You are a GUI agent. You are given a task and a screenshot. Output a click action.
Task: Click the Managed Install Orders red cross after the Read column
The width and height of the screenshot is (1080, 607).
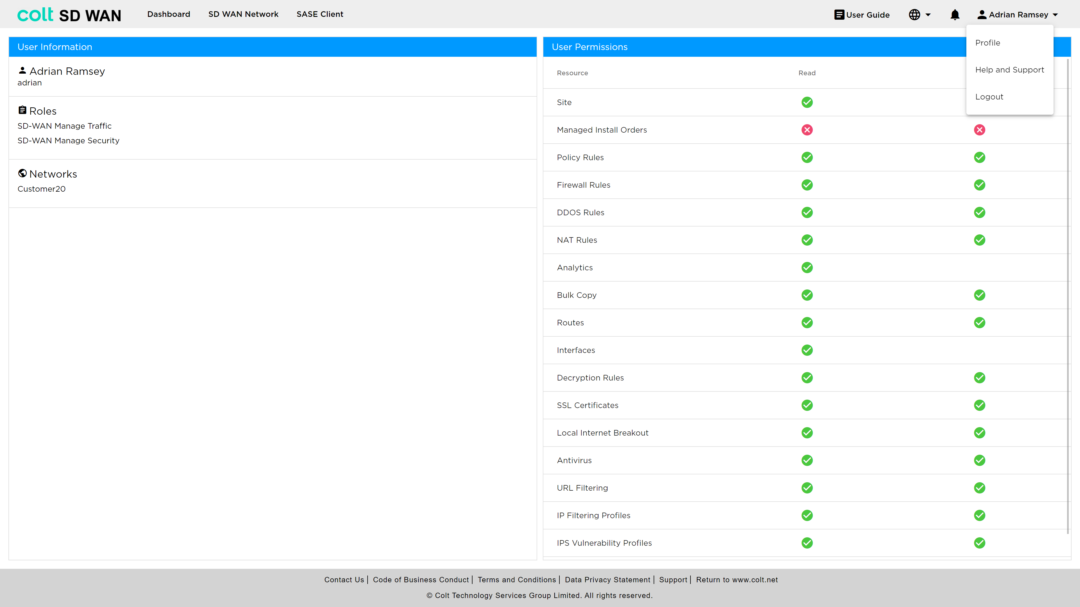point(979,130)
